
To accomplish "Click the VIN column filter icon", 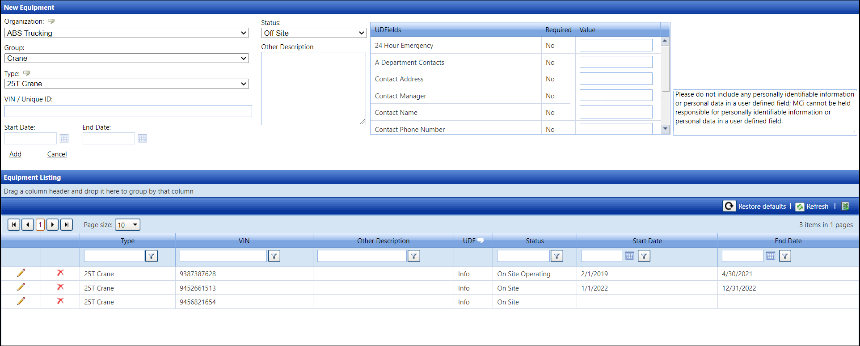I will click(274, 256).
